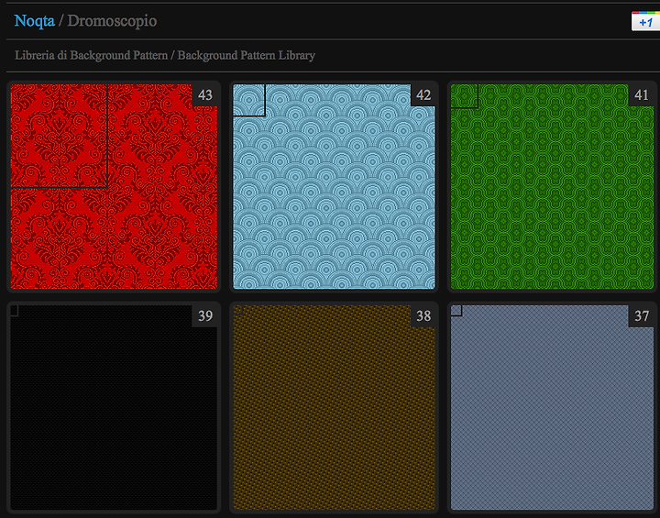
Task: Open green geometric pattern thumbnail 41
Action: pyautogui.click(x=552, y=186)
